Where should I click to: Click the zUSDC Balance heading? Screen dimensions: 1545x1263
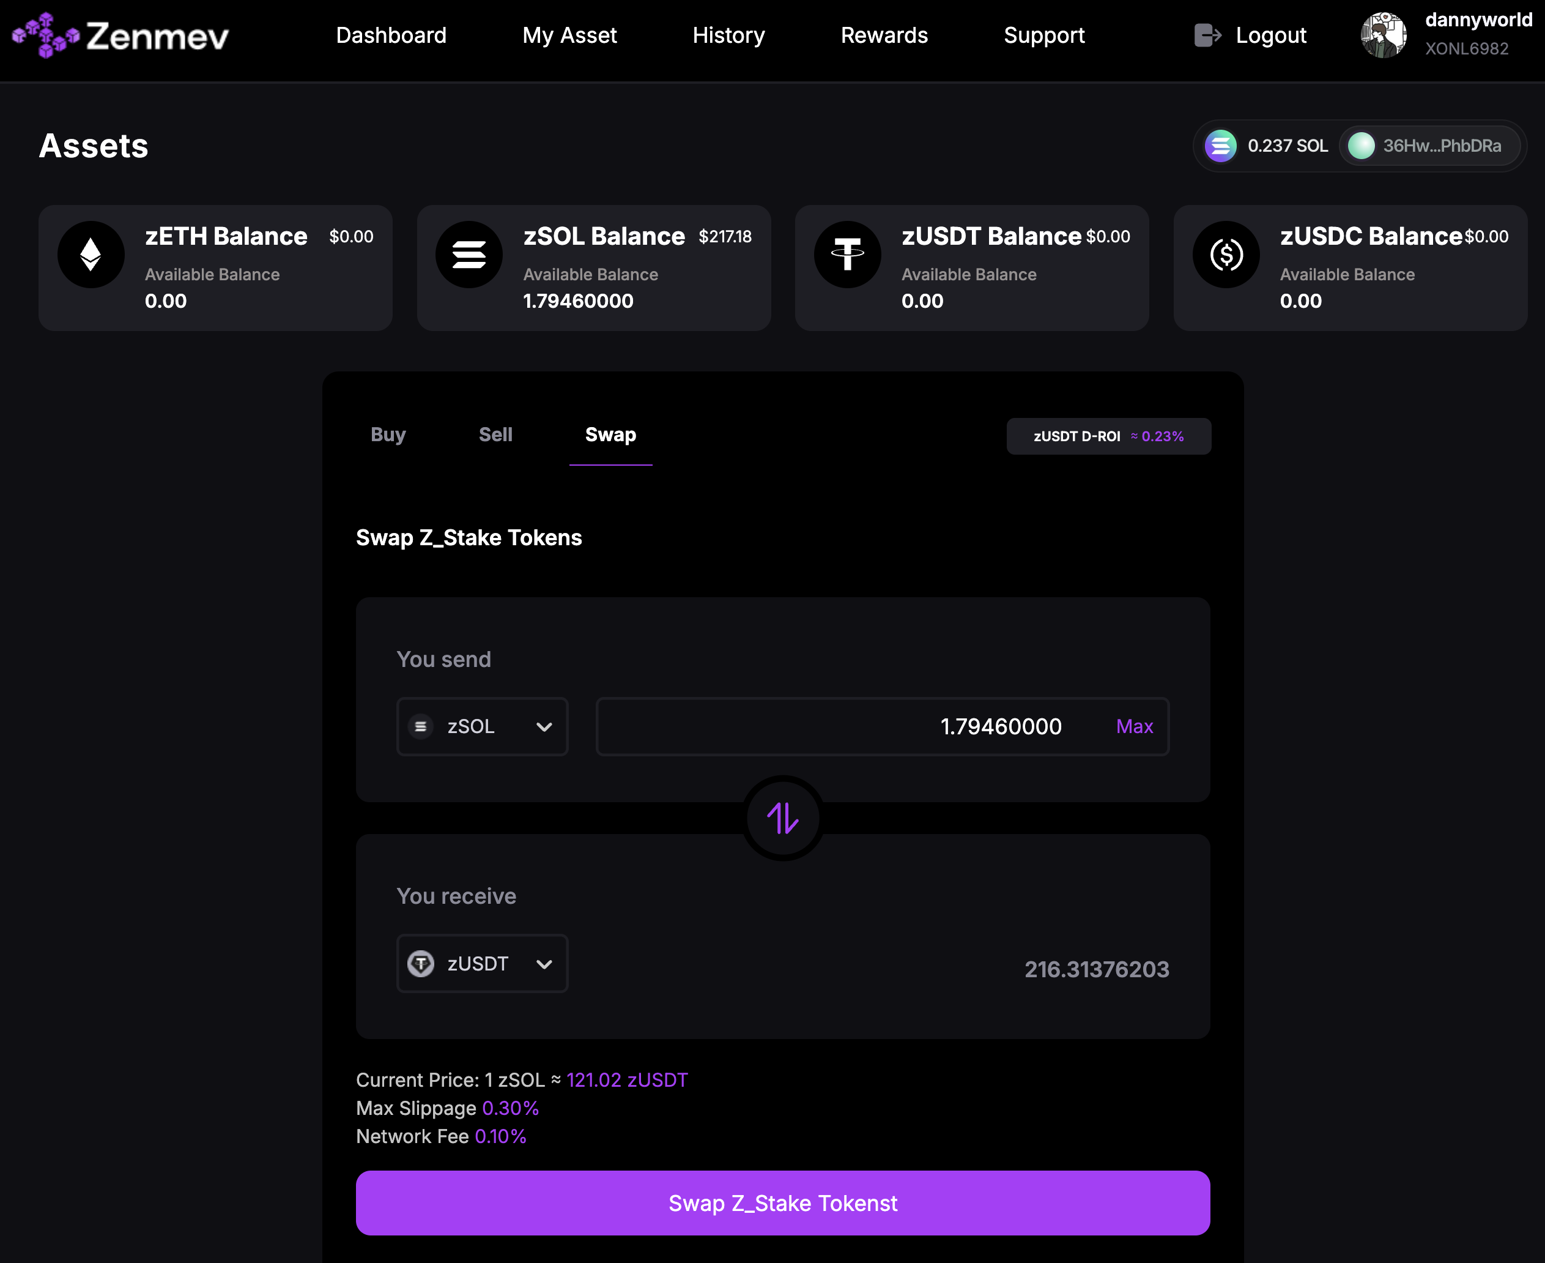point(1371,236)
